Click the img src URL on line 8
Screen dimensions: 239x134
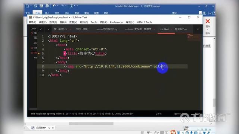coord(117,66)
